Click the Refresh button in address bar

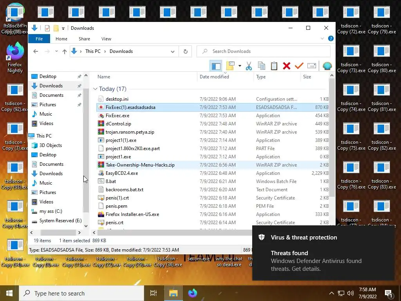pos(185,51)
